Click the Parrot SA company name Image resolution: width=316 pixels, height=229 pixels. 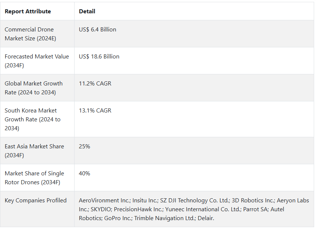pyautogui.click(x=256, y=209)
